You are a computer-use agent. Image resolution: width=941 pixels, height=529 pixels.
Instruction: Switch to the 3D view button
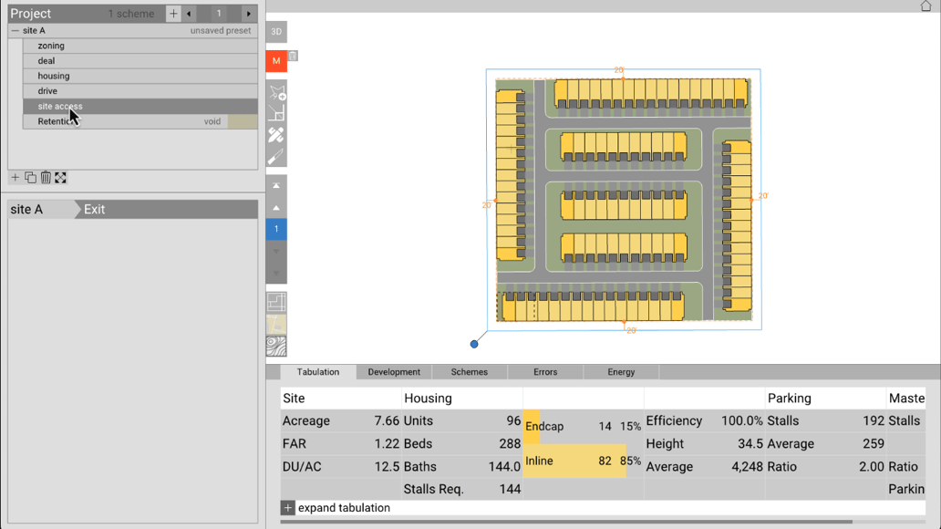(276, 32)
